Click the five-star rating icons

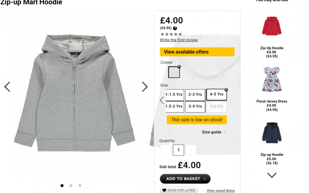[171, 34]
